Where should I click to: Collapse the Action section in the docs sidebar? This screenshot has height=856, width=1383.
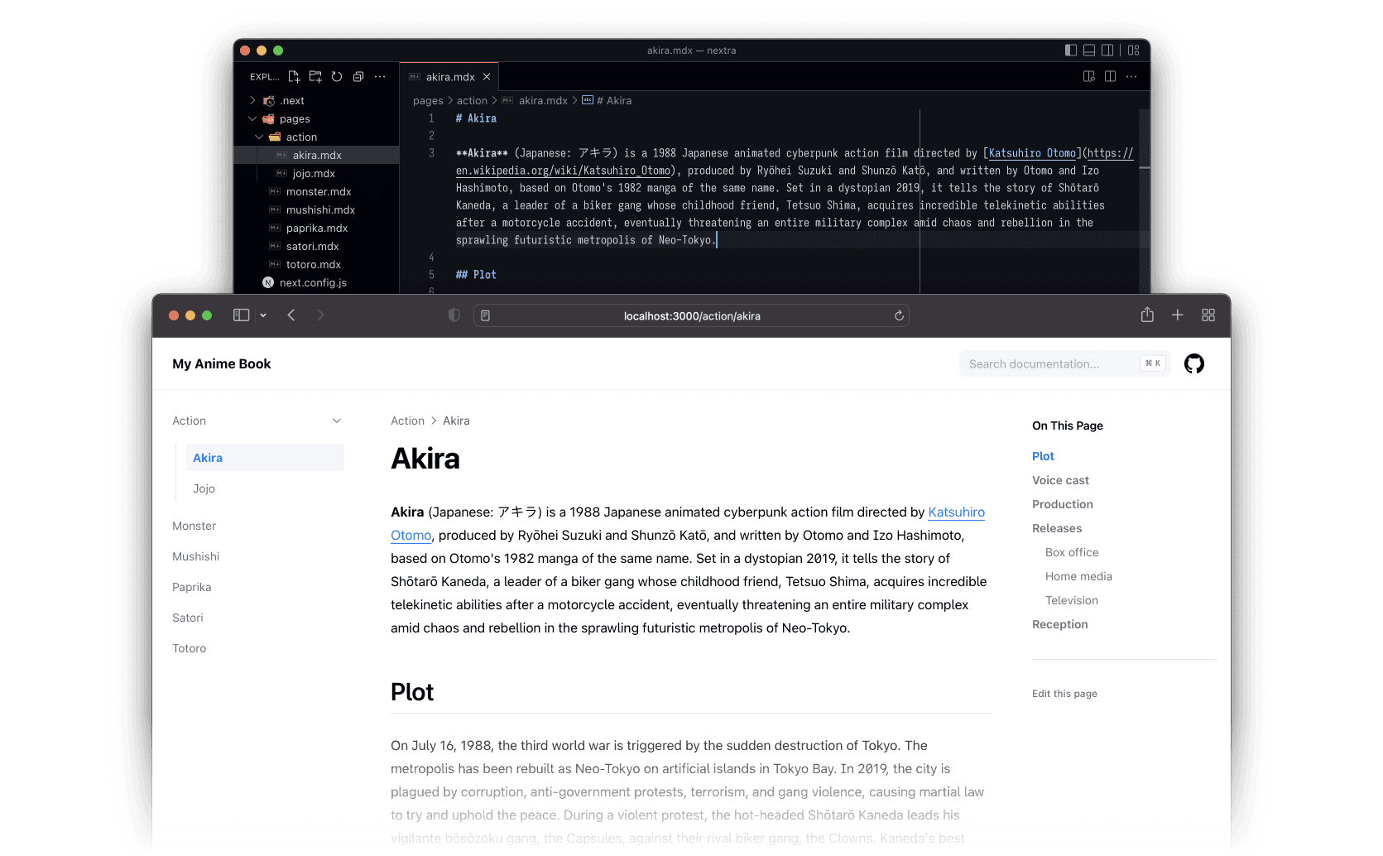click(x=337, y=421)
